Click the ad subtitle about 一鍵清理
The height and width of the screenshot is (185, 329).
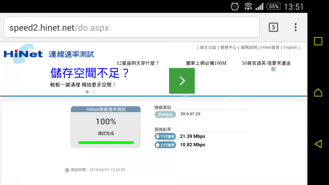(83, 85)
